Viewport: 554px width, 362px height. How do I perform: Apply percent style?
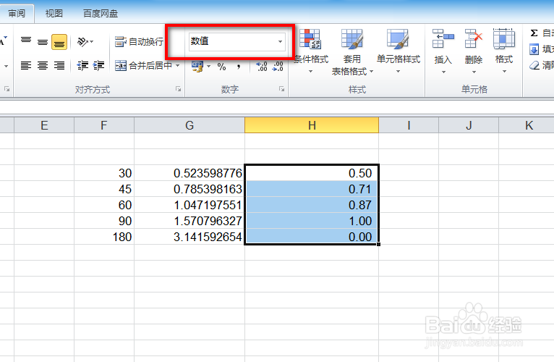point(221,66)
